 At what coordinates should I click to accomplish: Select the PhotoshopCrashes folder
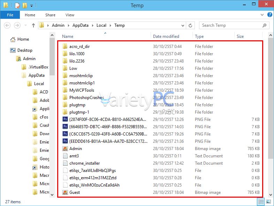pyautogui.click(x=83, y=98)
